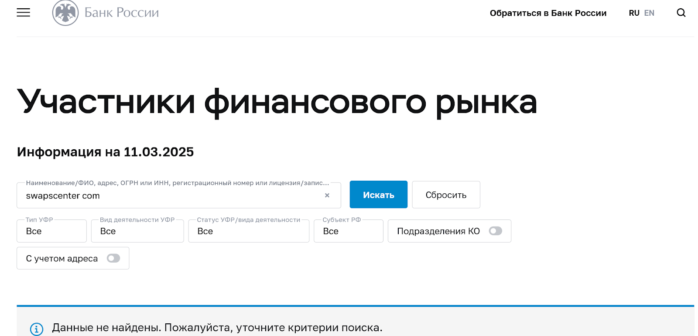Screen dimensions: 698x336
Task: Focus the search field containing swapscenter com
Action: [179, 195]
